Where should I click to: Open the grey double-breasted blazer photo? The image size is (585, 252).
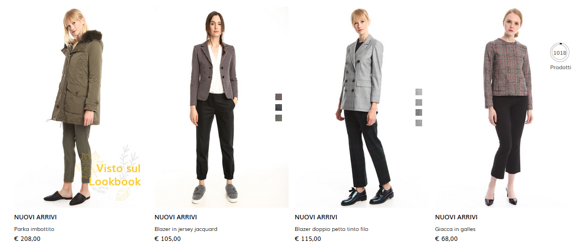[x=361, y=107]
